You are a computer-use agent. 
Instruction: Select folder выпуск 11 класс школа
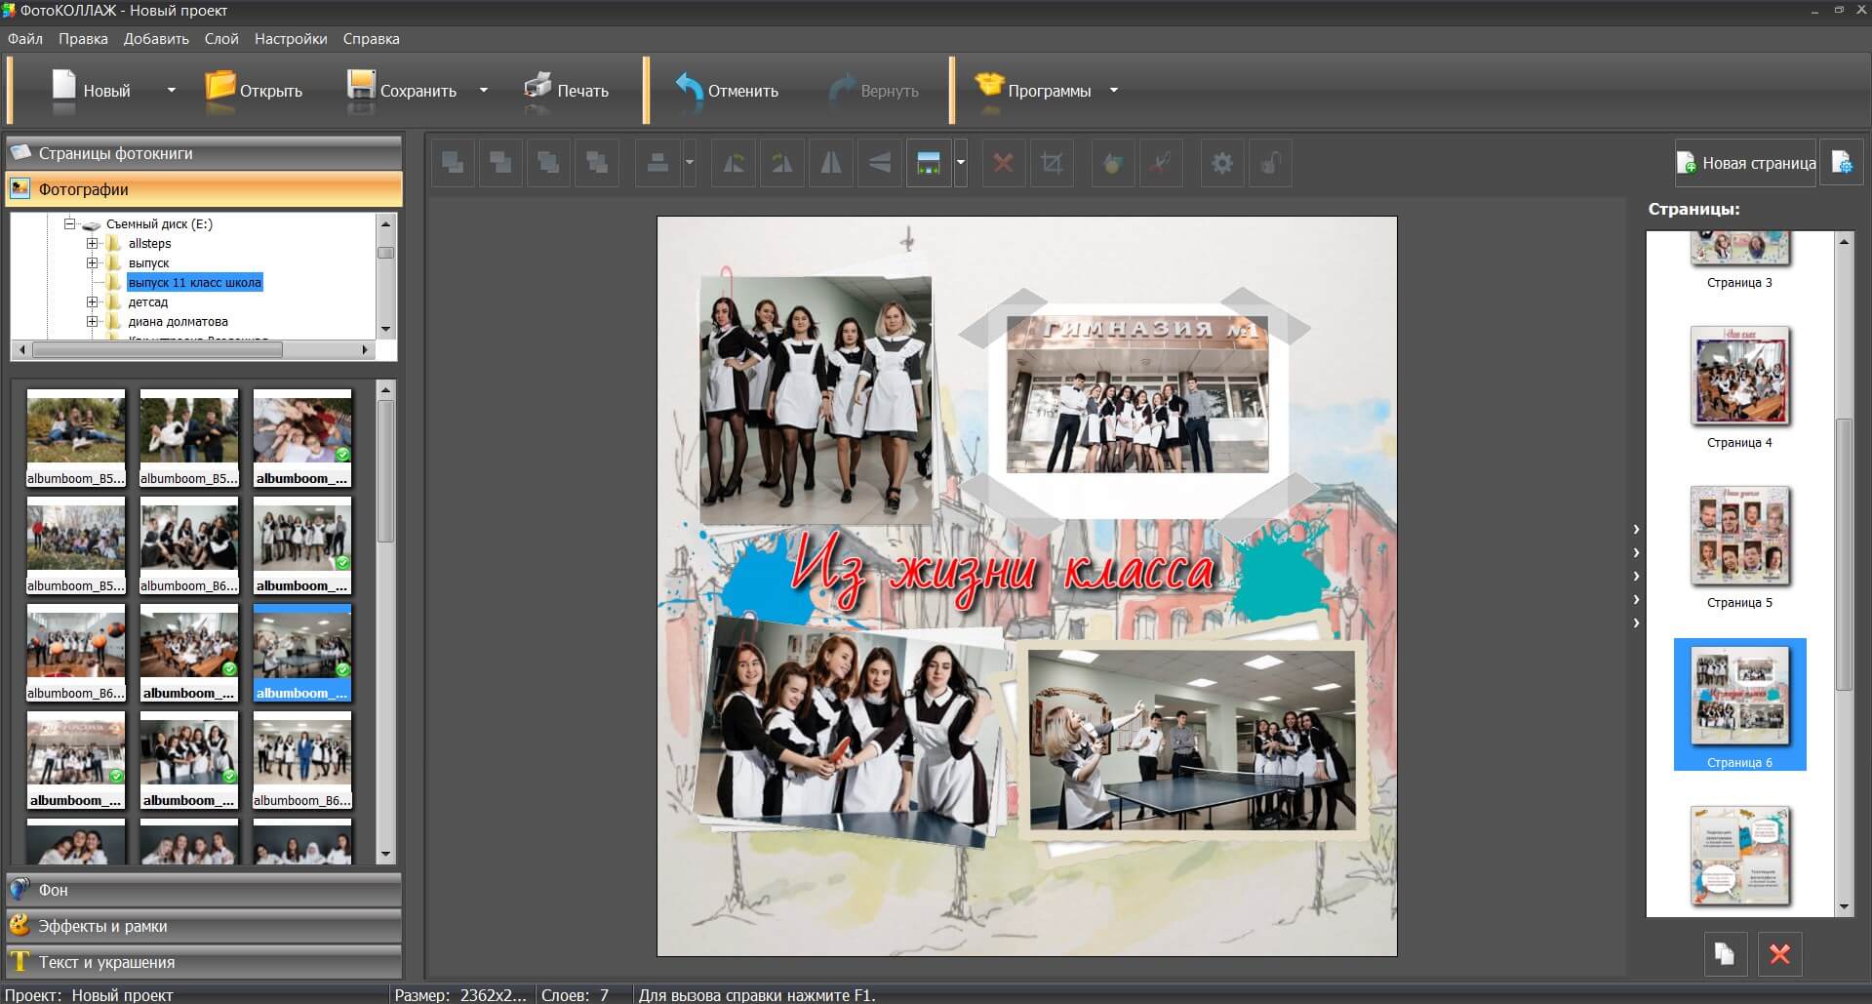pos(195,282)
